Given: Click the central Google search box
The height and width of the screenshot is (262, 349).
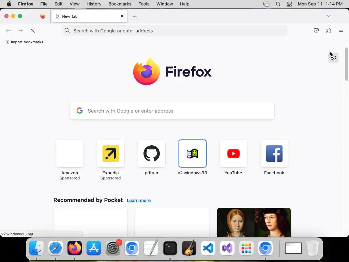Looking at the screenshot, I should click(172, 111).
